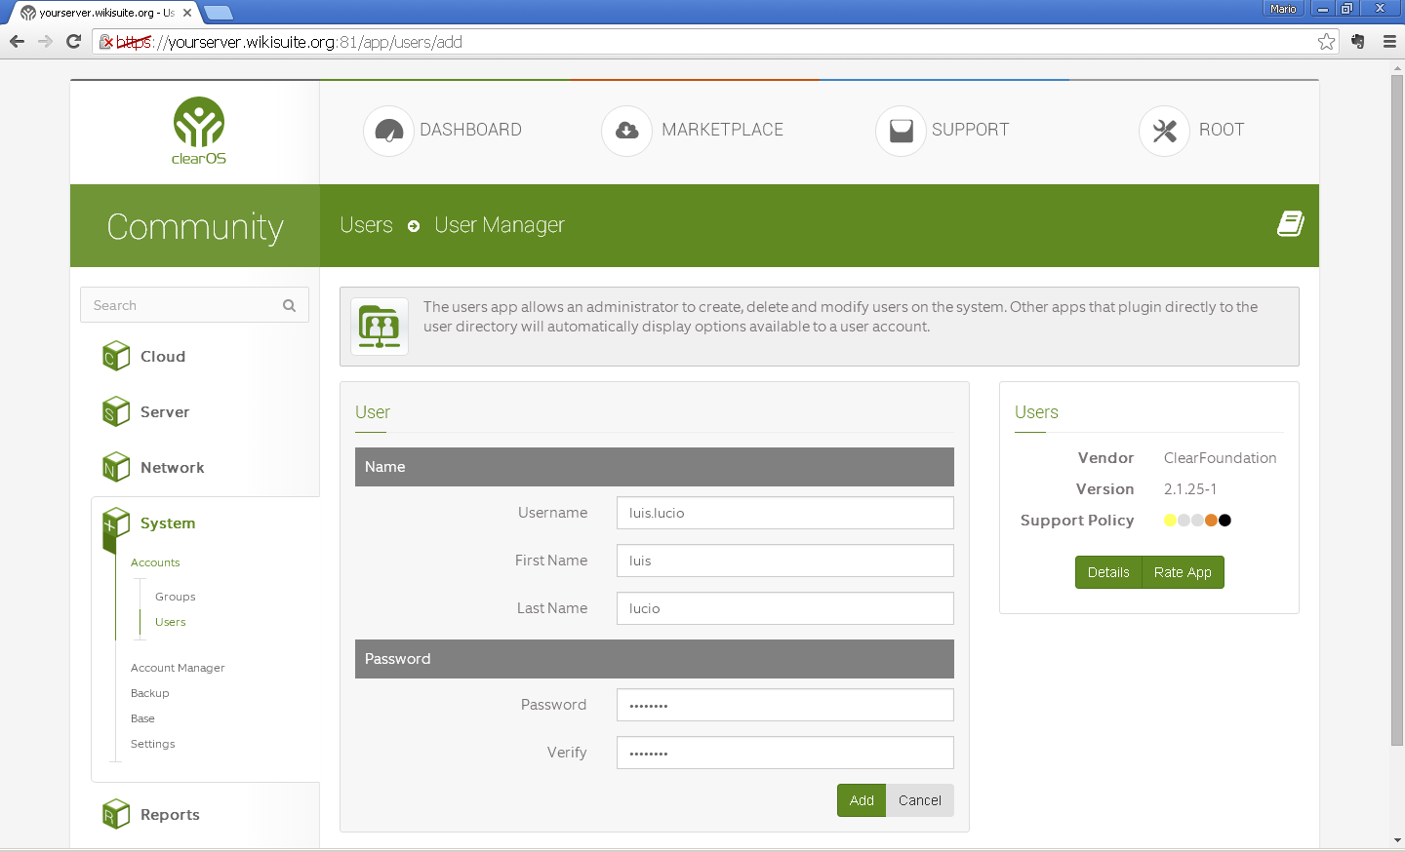Expand the Cloud category in sidebar
This screenshot has height=852, width=1405.
[x=162, y=357]
